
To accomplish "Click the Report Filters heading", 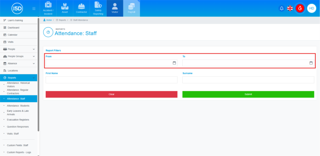I will tap(53, 50).
